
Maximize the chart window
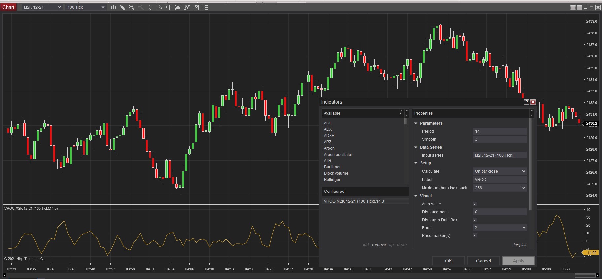point(592,7)
